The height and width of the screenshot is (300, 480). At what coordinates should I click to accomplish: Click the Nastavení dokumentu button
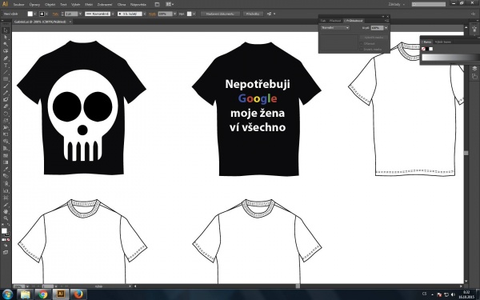[x=220, y=14]
